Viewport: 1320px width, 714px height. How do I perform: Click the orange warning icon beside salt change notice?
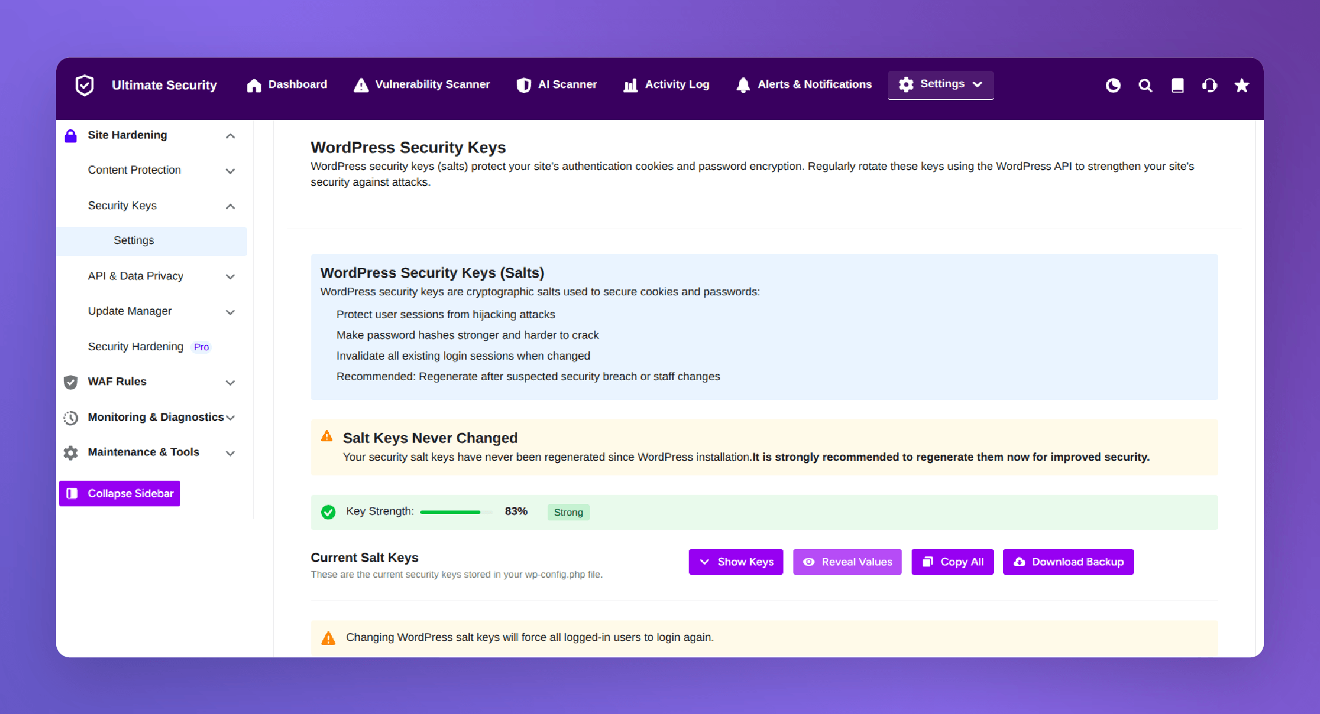coord(328,638)
